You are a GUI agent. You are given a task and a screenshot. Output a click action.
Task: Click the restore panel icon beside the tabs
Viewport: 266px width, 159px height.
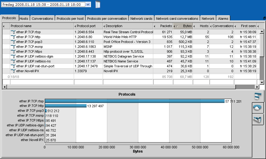[264, 18]
